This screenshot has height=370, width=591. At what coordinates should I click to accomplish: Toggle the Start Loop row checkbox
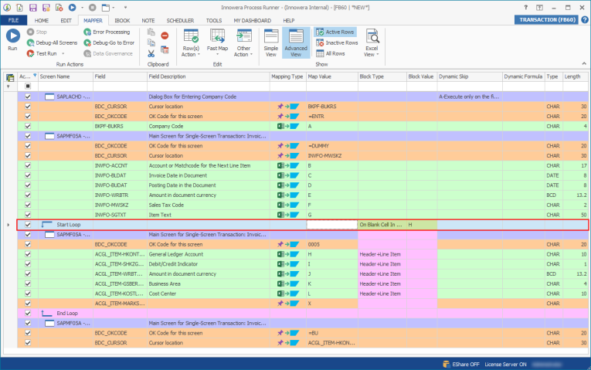click(x=28, y=224)
